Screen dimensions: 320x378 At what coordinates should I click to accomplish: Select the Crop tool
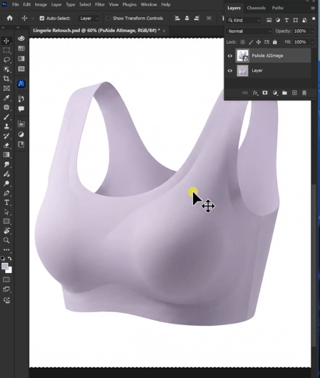[x=6, y=79]
